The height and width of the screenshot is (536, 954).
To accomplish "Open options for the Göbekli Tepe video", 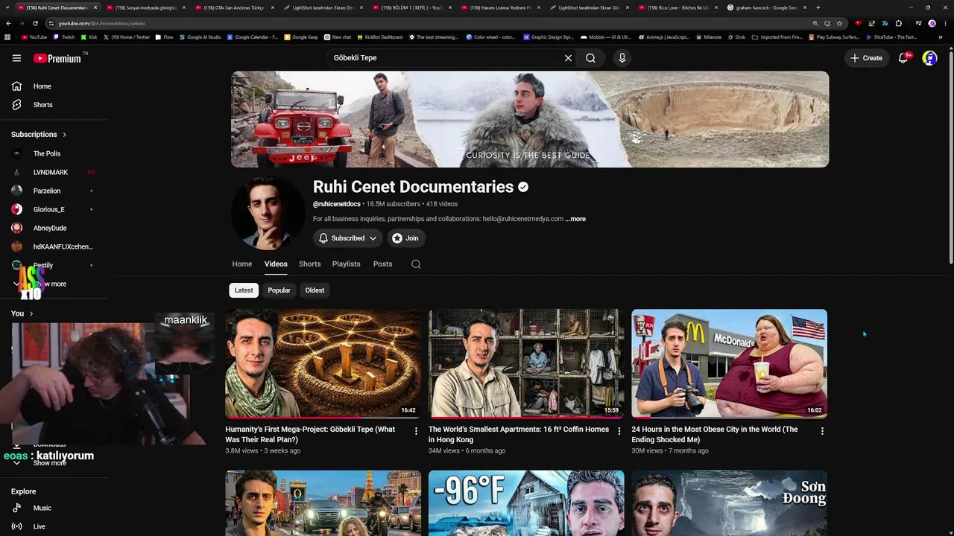I will pos(416,430).
